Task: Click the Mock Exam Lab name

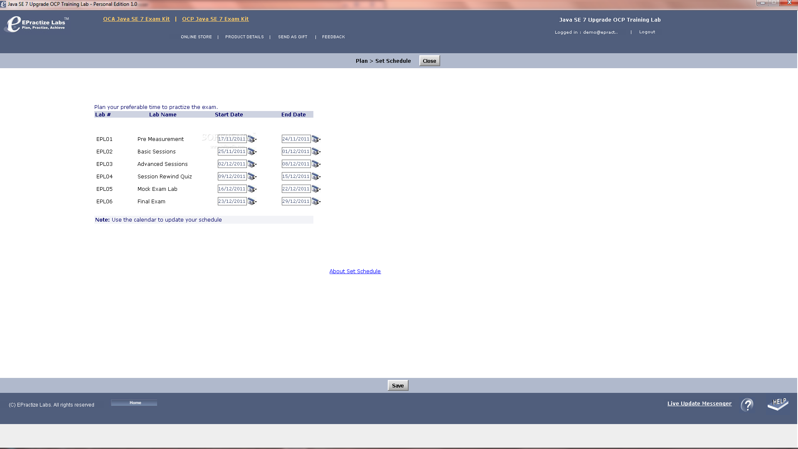Action: tap(158, 189)
